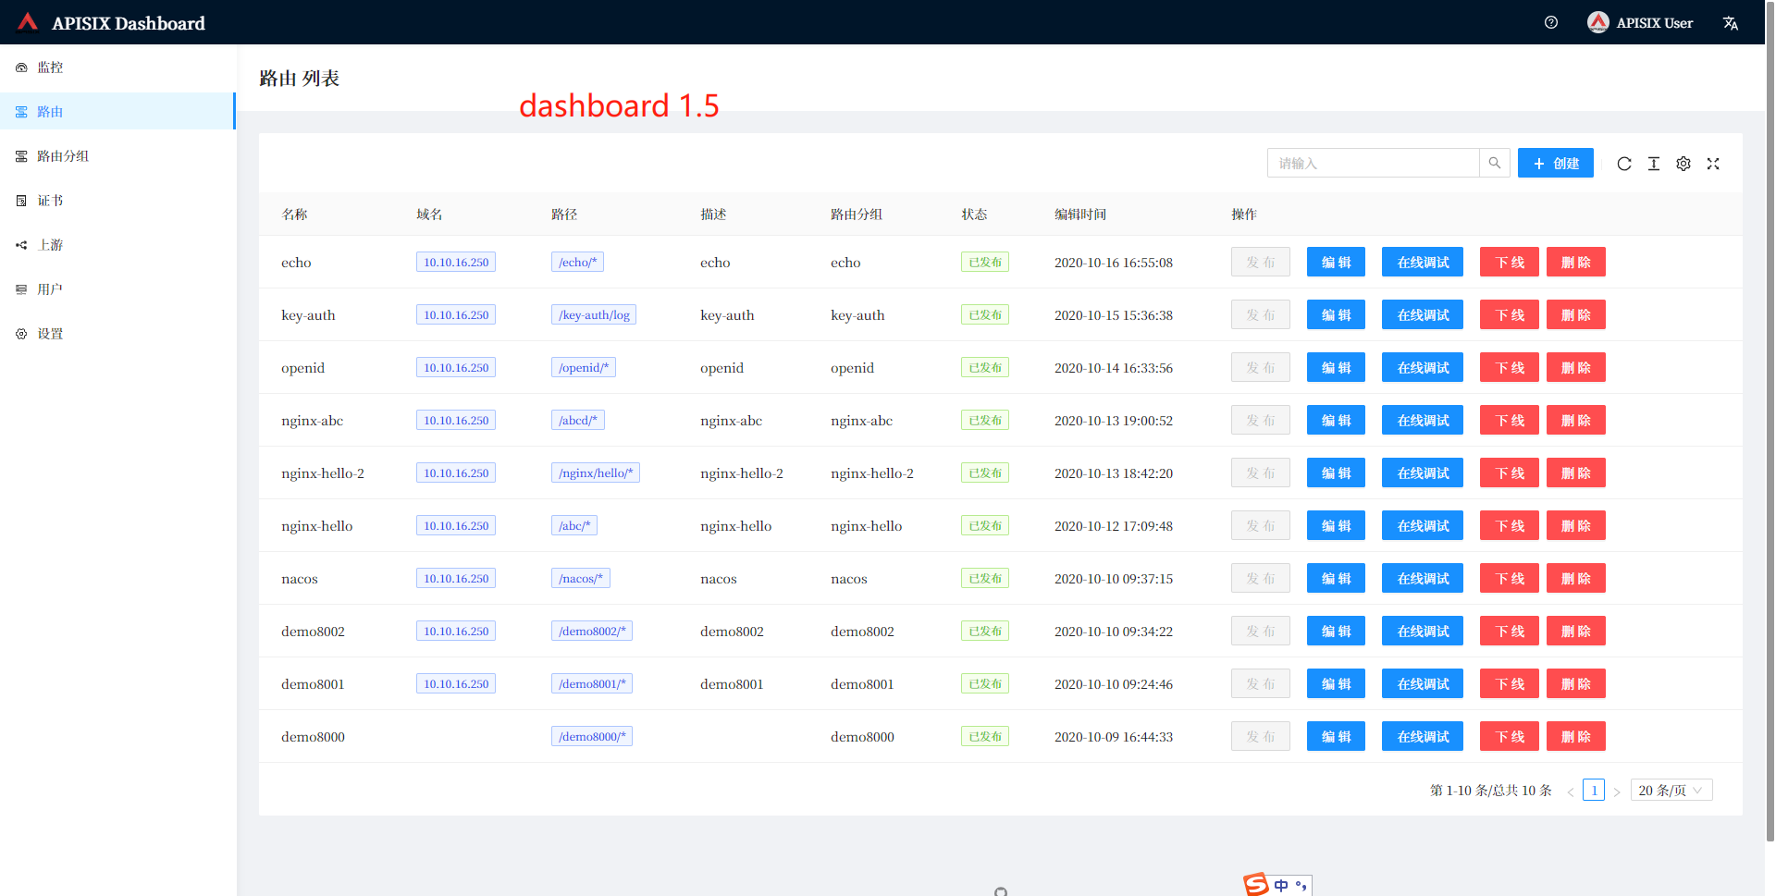Click the 创建 button
Viewport: 1776px width, 896px height.
[x=1556, y=163]
